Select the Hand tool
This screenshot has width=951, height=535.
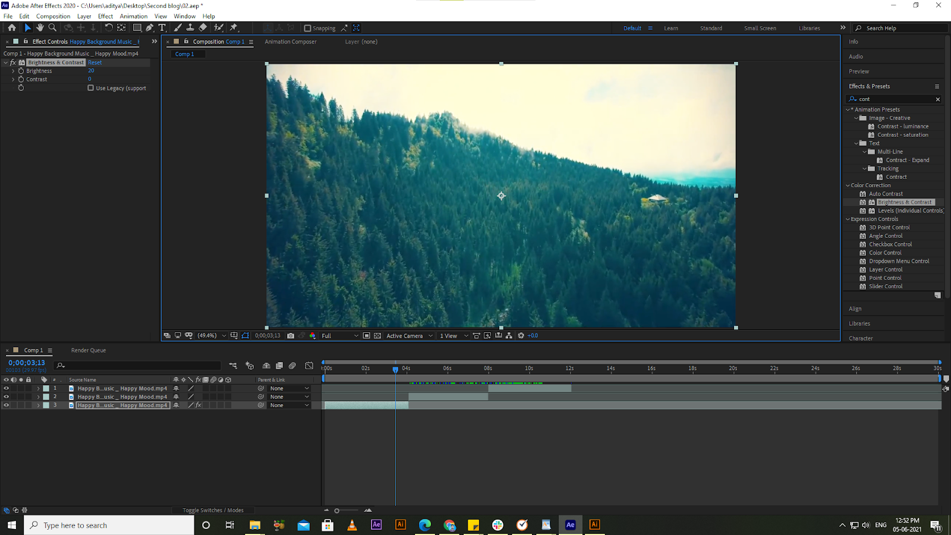coord(39,27)
